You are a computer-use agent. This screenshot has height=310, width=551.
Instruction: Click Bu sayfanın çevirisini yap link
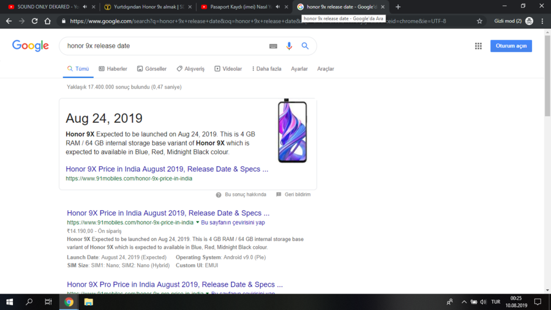pos(233,222)
